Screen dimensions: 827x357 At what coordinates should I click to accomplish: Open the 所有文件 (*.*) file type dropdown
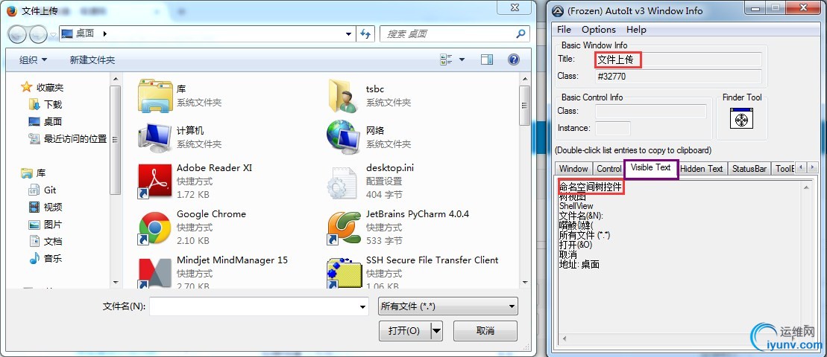(447, 306)
